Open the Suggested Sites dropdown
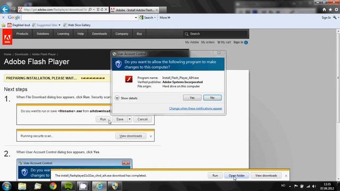This screenshot has height=191, width=340. pyautogui.click(x=59, y=25)
